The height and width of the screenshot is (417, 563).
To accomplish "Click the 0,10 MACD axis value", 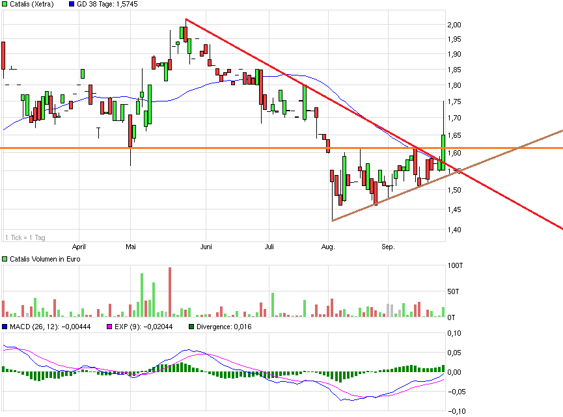I will [x=454, y=333].
